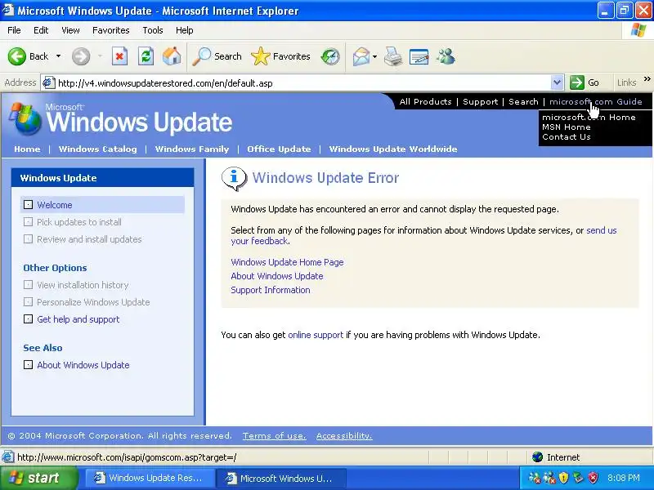Click Support Information link

click(271, 290)
